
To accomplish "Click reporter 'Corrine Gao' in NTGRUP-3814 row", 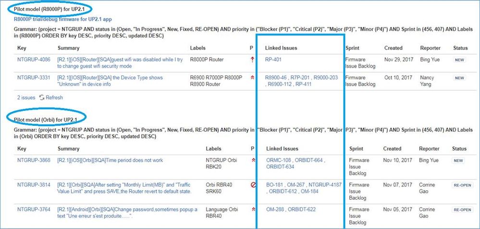I will coord(427,188).
